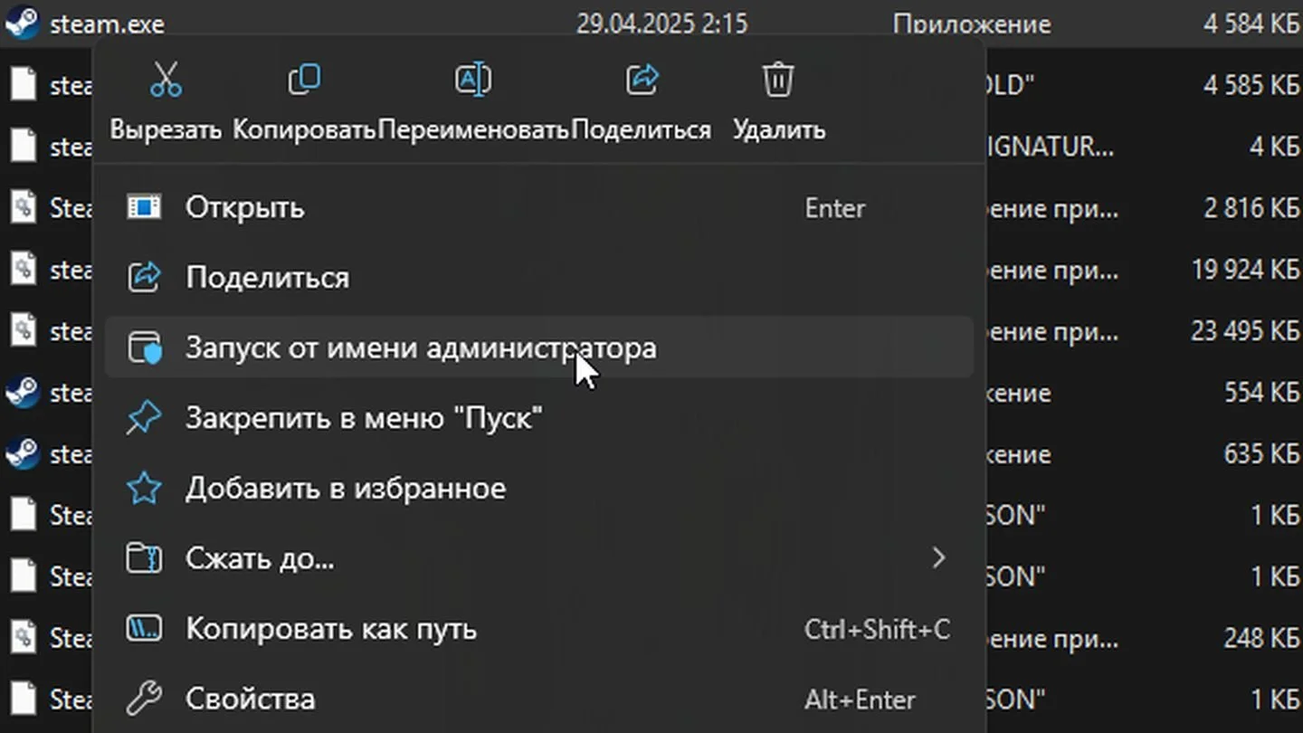Click the Rename icon
This screenshot has width=1303, height=733.
473,80
